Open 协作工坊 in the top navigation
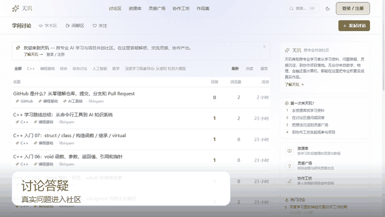The image size is (385, 217). 181,9
